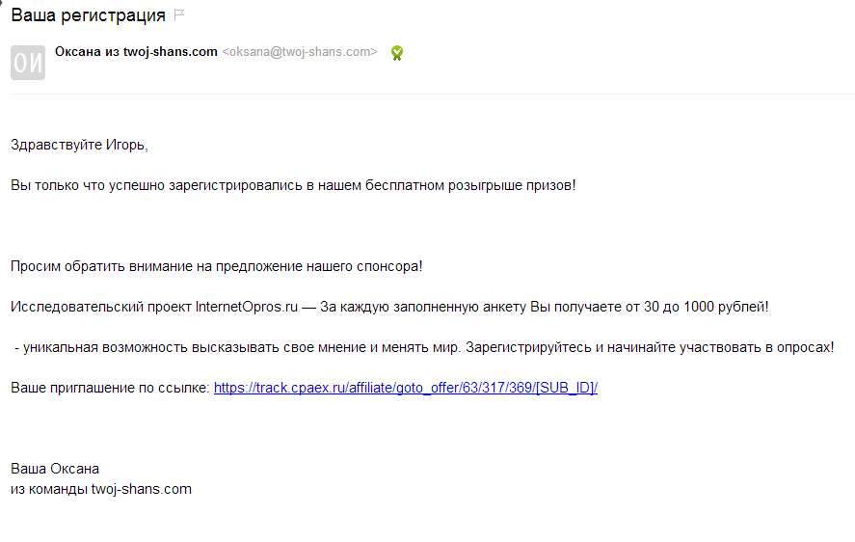
Task: Click the subject line "Ваша регистрация"
Action: 88,15
